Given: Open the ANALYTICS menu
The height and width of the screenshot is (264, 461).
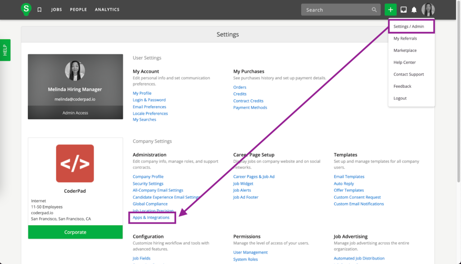Looking at the screenshot, I should pyautogui.click(x=107, y=9).
